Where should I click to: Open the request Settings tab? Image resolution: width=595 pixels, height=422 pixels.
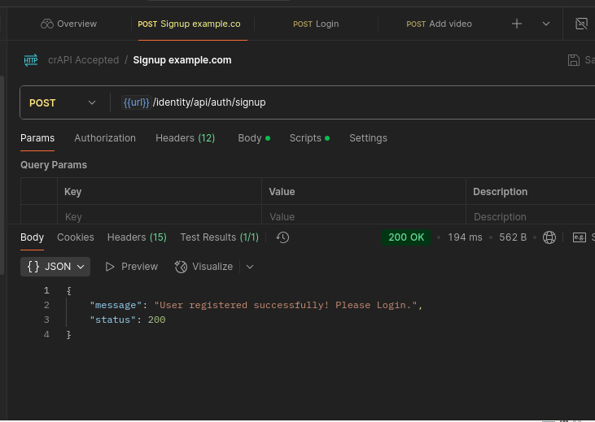(368, 138)
